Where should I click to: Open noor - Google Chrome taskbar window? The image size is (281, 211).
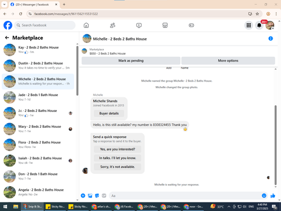tap(193, 206)
